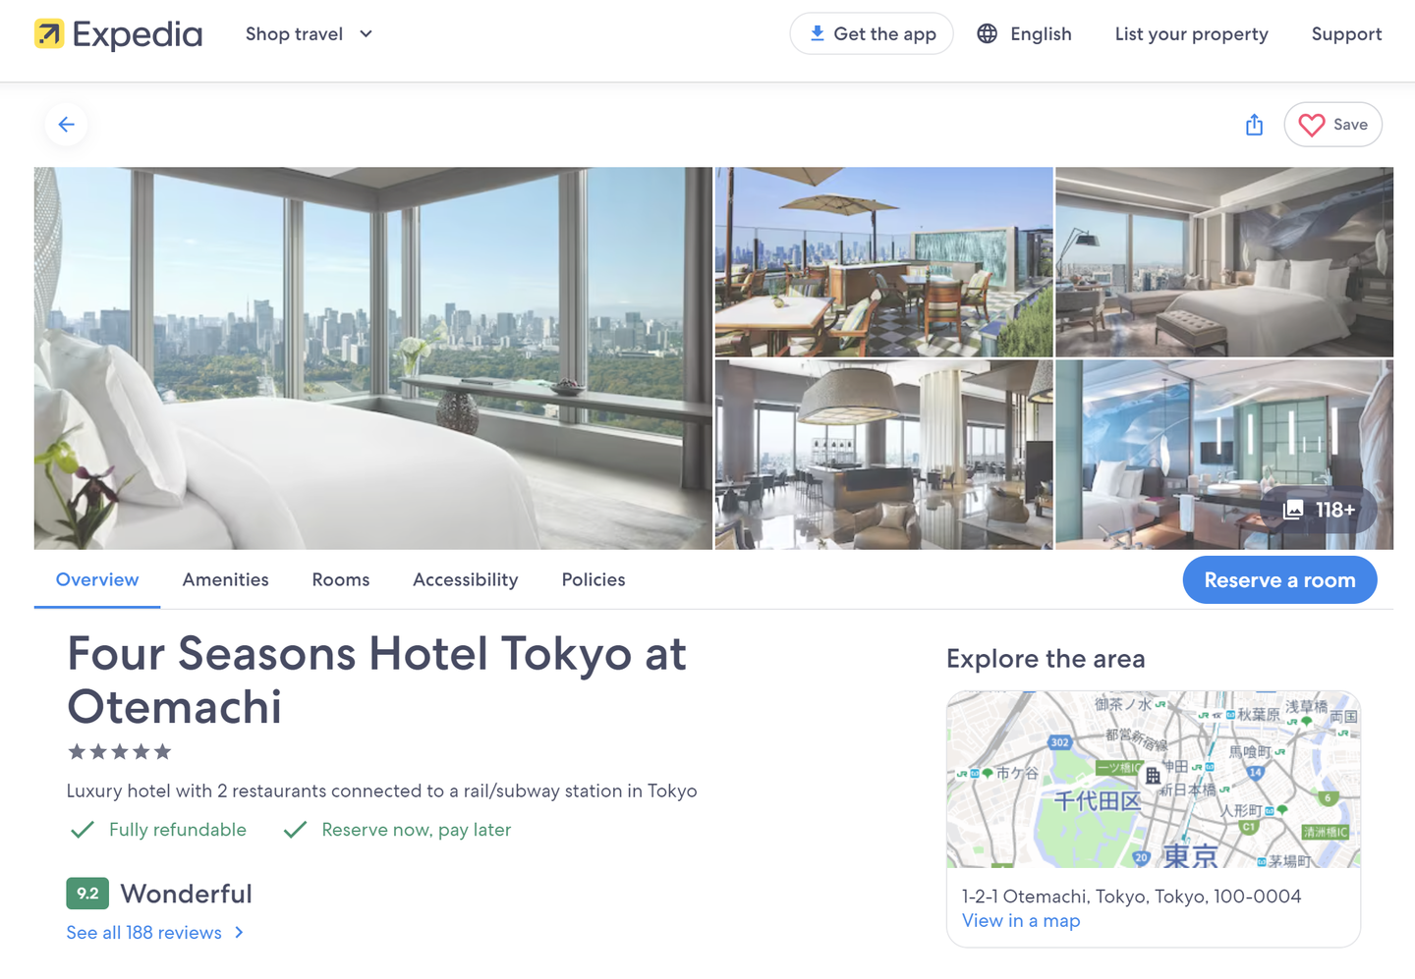The image size is (1415, 979).
Task: Expand the Shop travel dropdown
Action: pyautogui.click(x=309, y=33)
